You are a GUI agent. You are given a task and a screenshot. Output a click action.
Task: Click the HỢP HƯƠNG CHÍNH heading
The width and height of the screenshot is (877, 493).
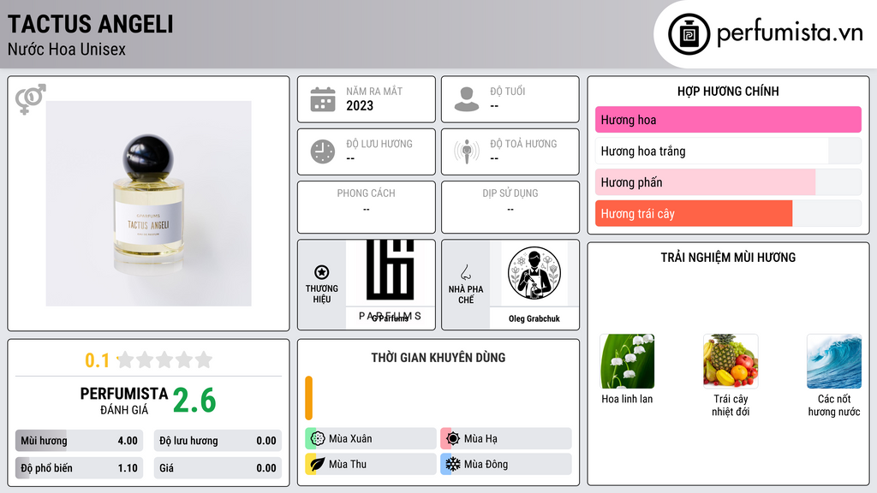click(728, 91)
